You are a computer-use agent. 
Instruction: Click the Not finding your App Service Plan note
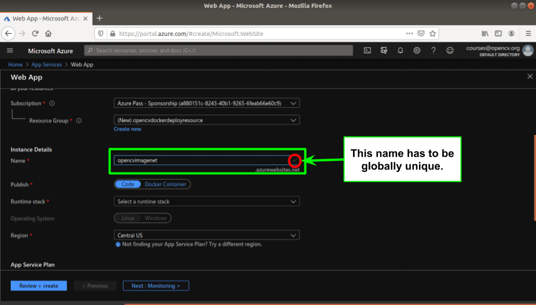(192, 244)
